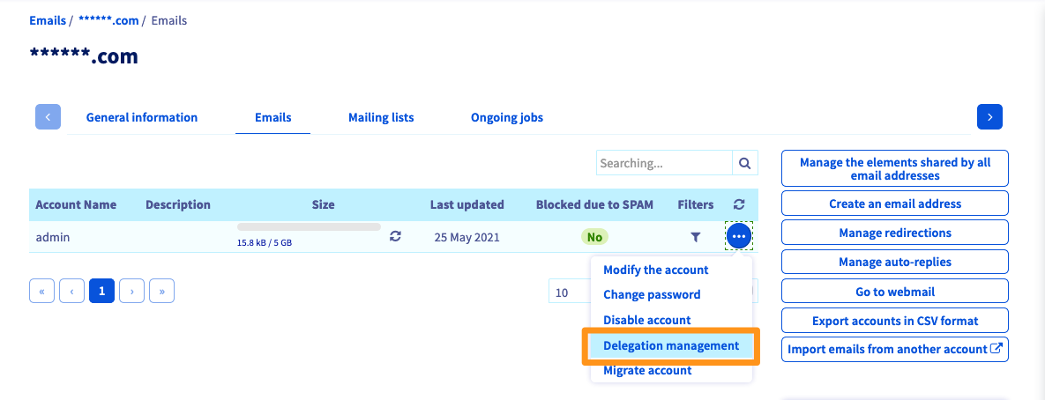This screenshot has width=1045, height=400.
Task: Jump to the first page of results
Action: [x=41, y=291]
